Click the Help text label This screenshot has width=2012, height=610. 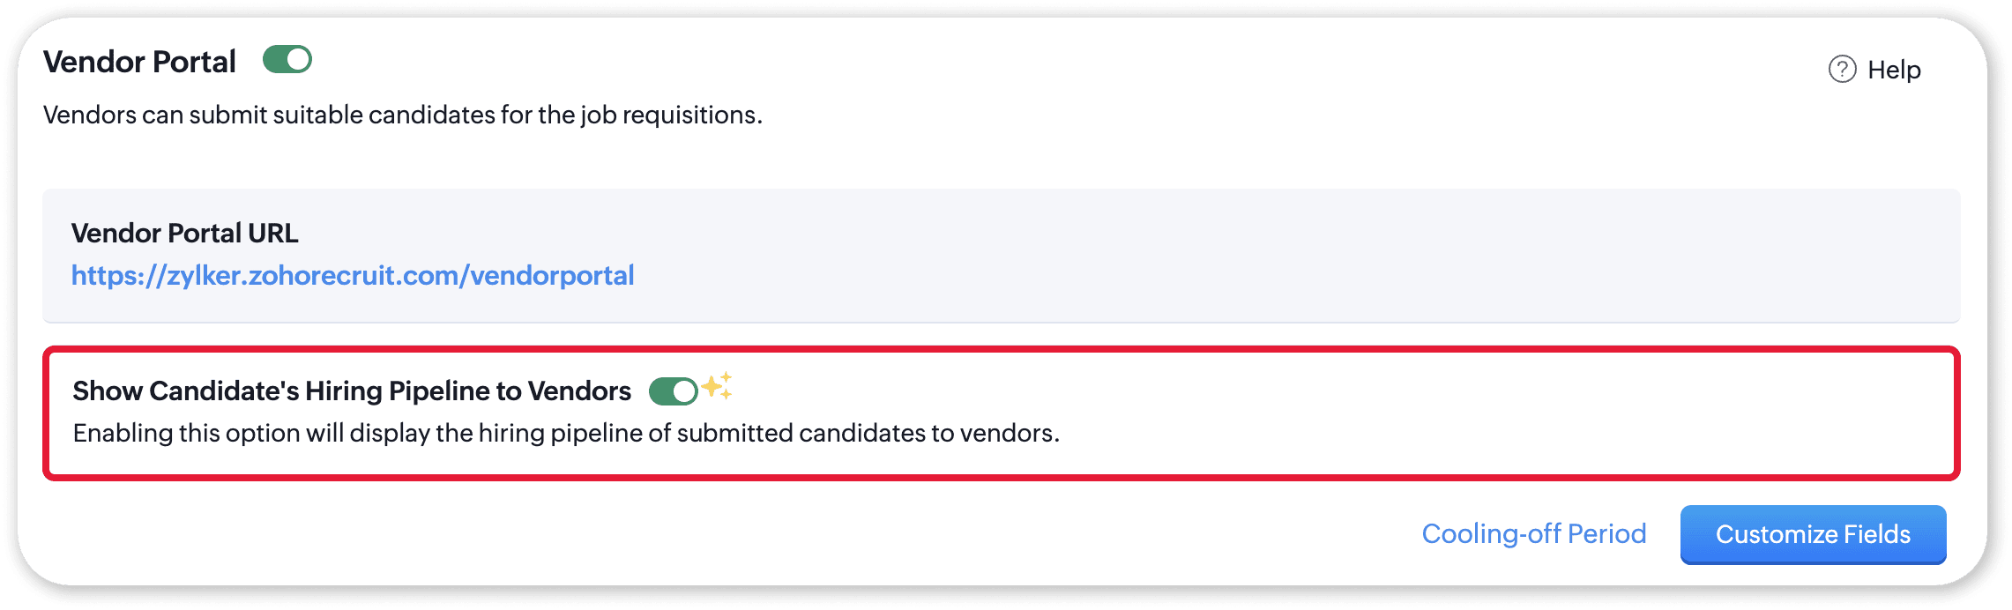(x=1894, y=70)
